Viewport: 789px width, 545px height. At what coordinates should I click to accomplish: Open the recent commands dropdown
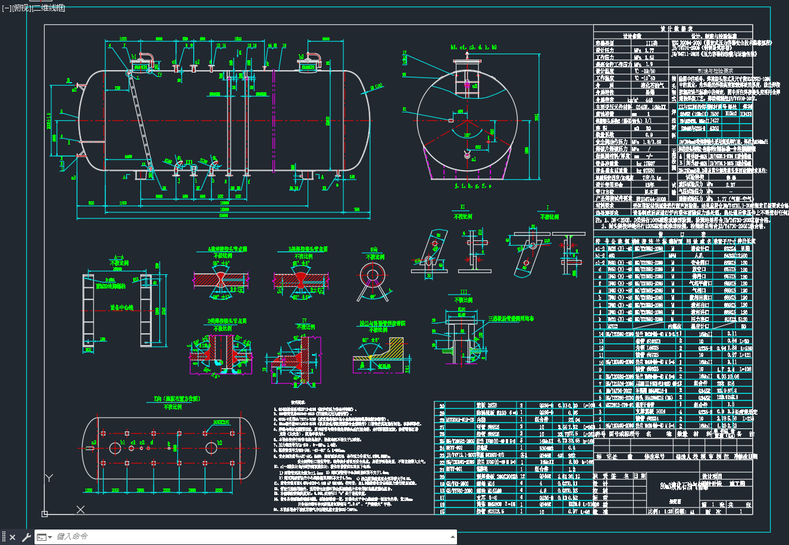(45, 537)
